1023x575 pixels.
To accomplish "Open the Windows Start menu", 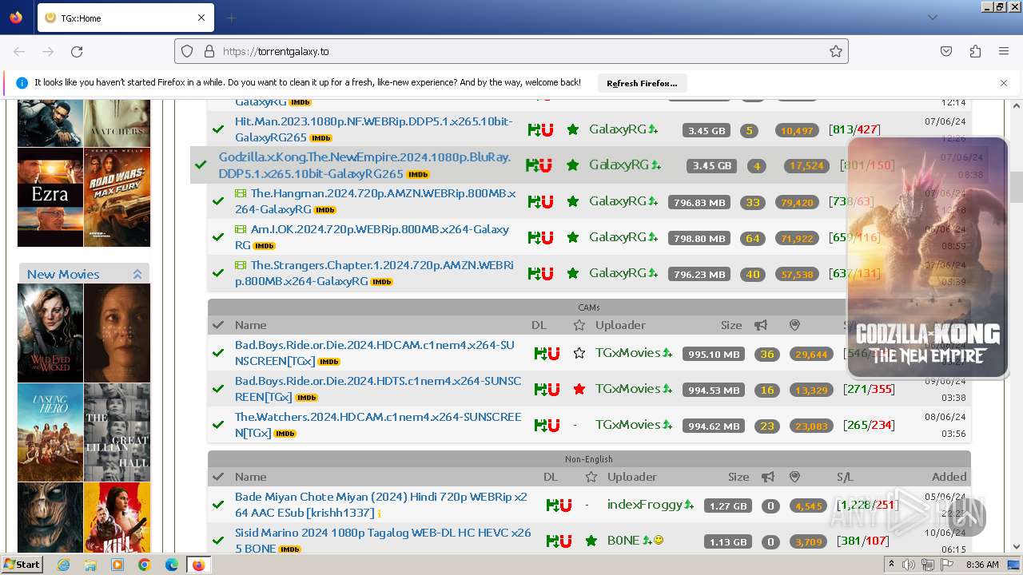I will click(x=22, y=565).
